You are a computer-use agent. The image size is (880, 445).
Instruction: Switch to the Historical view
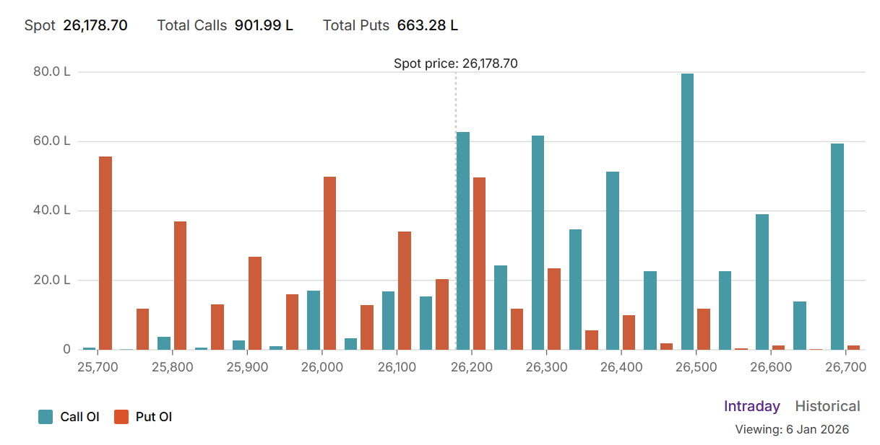pos(827,406)
